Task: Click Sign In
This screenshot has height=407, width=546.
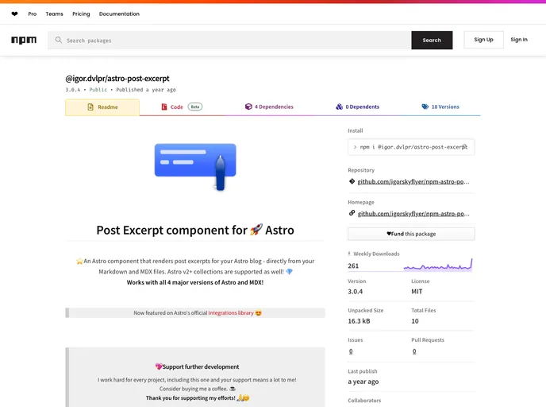Action: point(519,40)
